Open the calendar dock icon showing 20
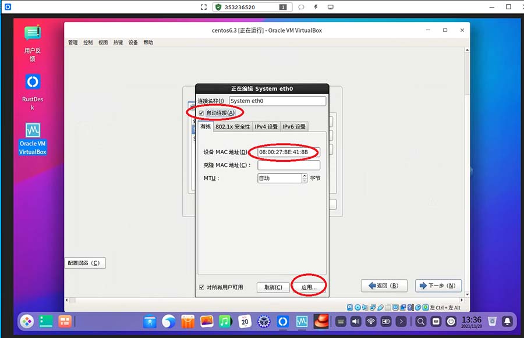Image resolution: width=524 pixels, height=338 pixels. point(245,322)
